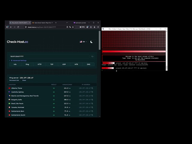This screenshot has width=192, height=144.
Task: Click the terminal window title icon
Action: [x=103, y=29]
